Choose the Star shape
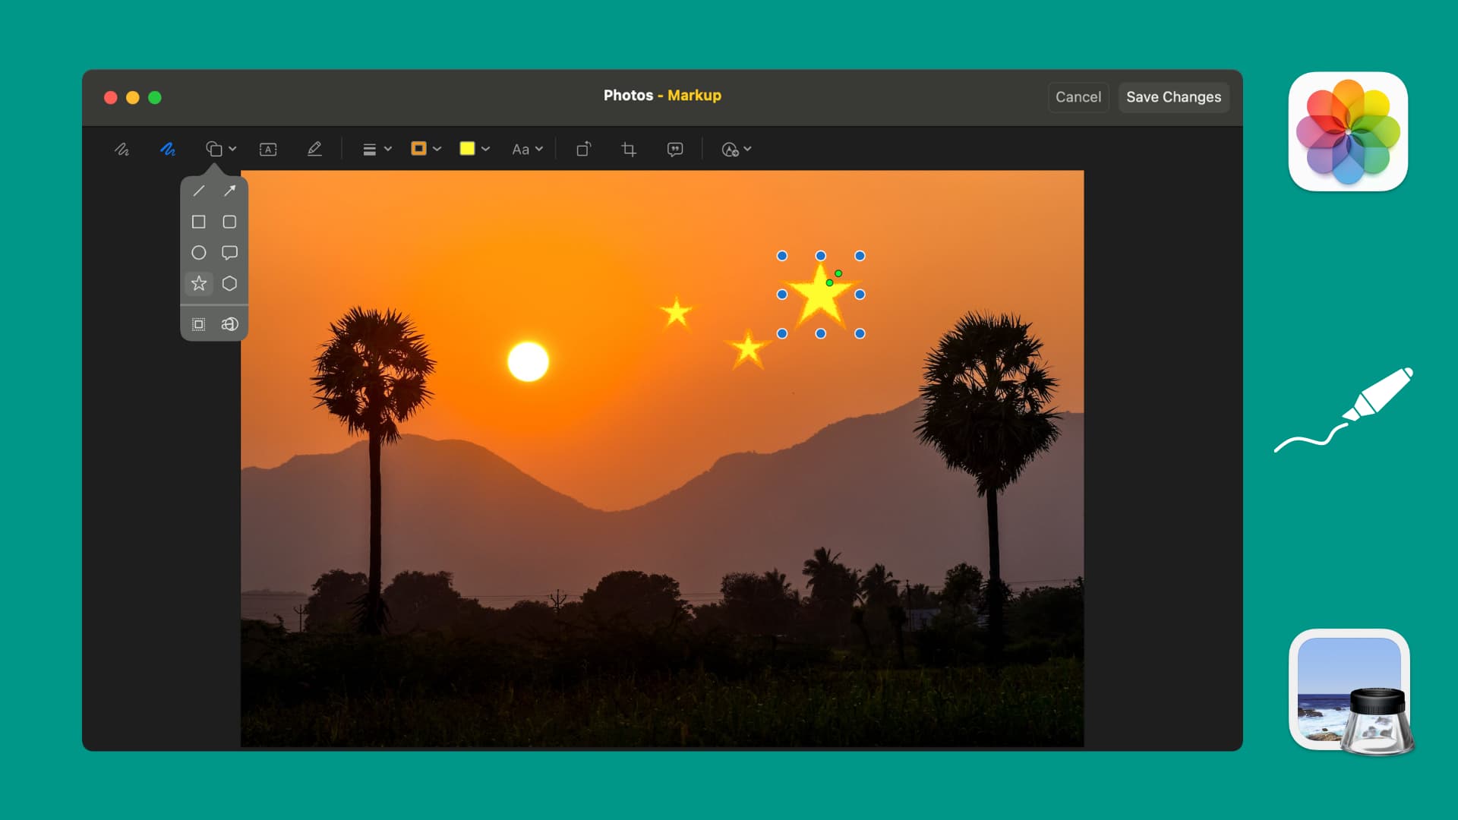The width and height of the screenshot is (1458, 820). 199,283
